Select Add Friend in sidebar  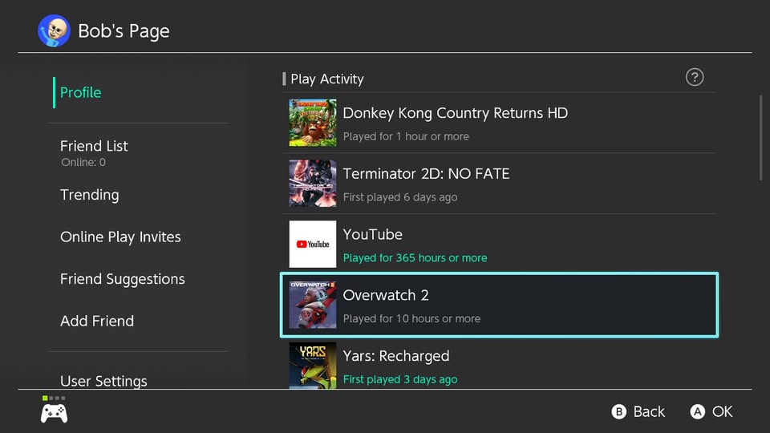(97, 321)
